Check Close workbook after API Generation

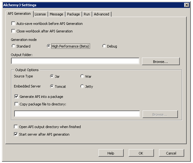tap(13, 31)
